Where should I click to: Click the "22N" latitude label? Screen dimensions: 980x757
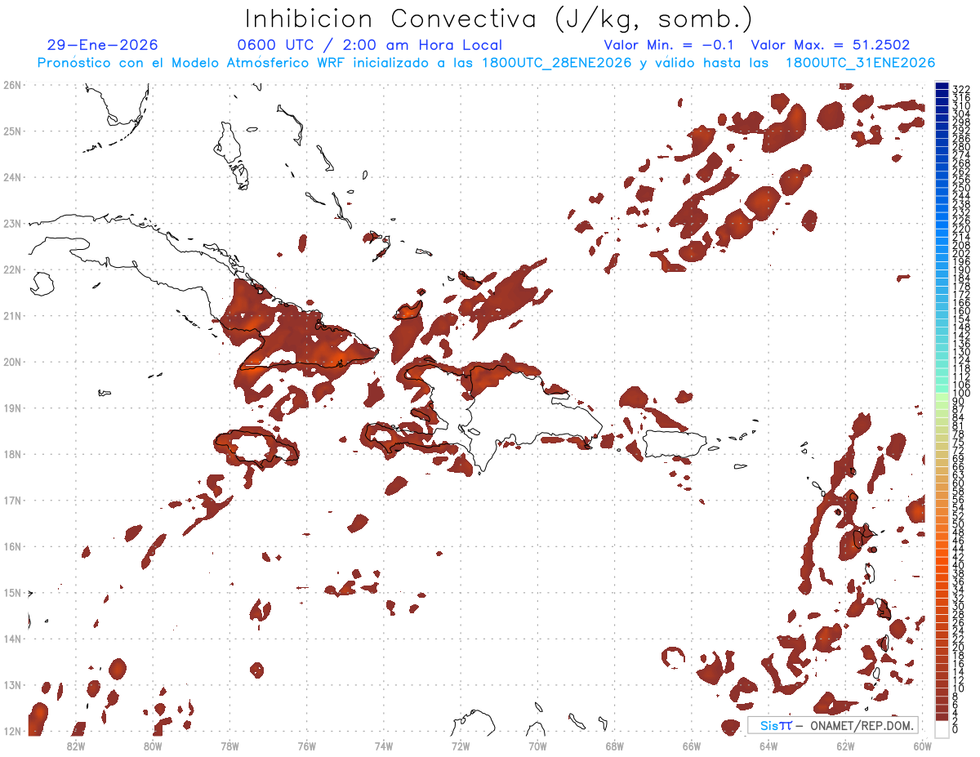12,269
